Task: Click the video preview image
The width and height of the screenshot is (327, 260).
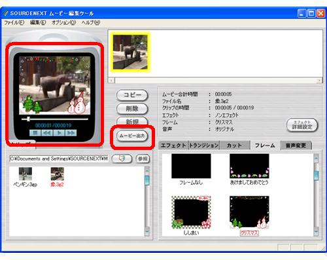Action: [55, 85]
